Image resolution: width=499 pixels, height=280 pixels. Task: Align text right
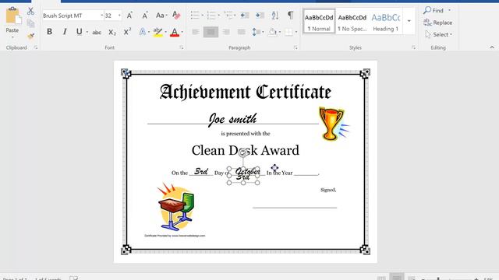(226, 32)
